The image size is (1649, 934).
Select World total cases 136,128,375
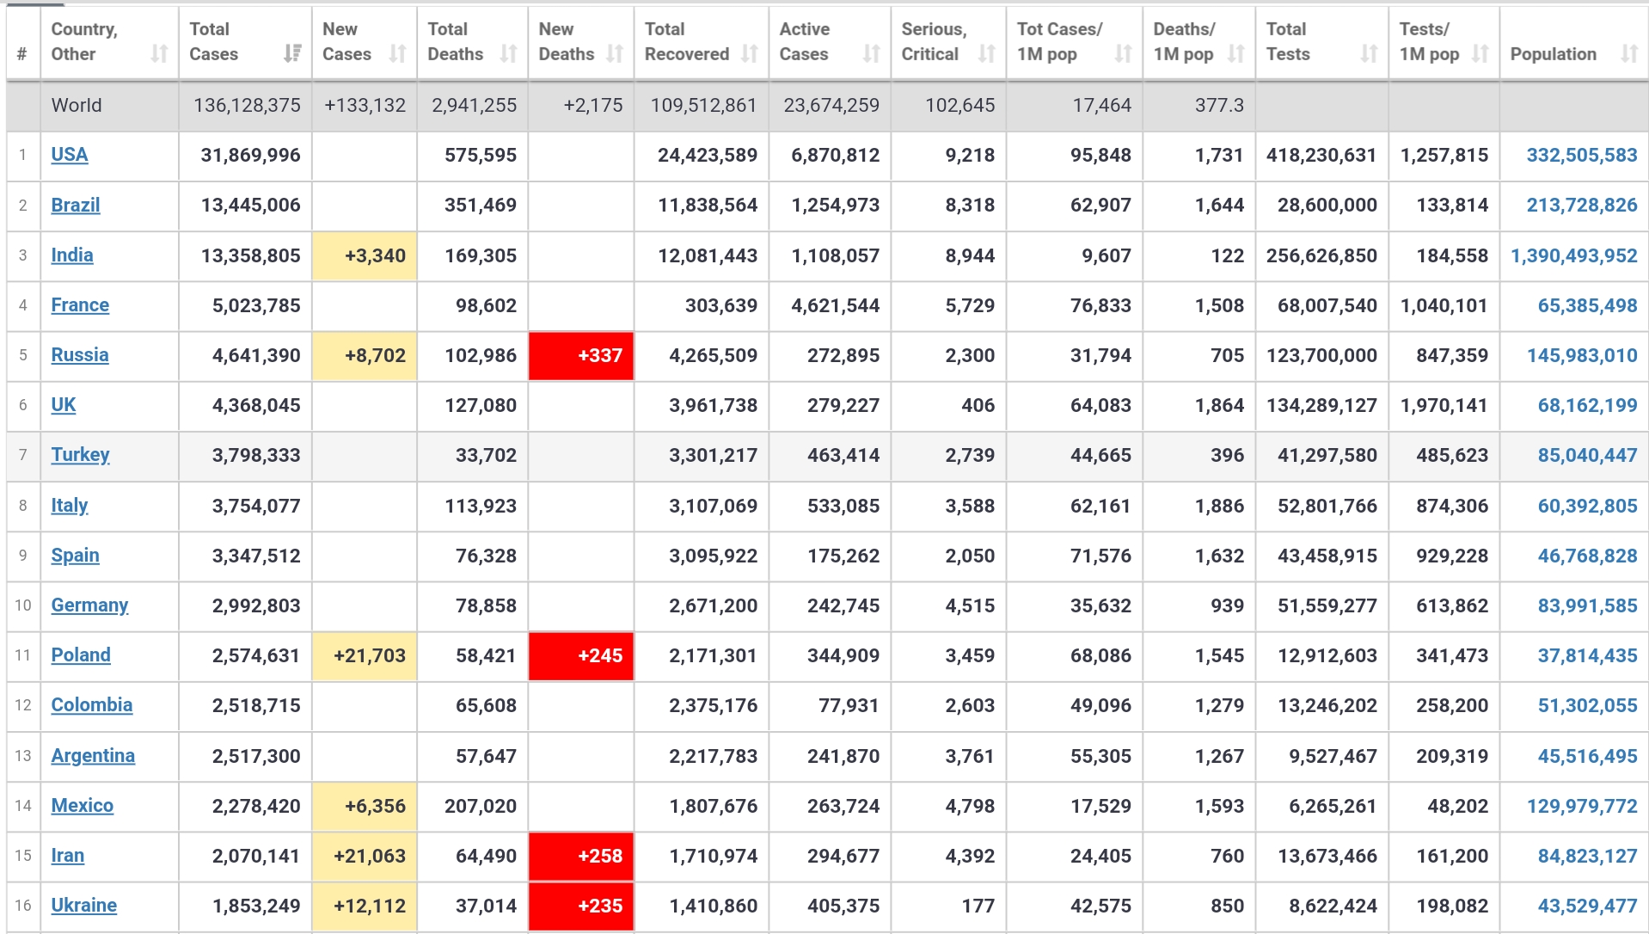coord(247,105)
